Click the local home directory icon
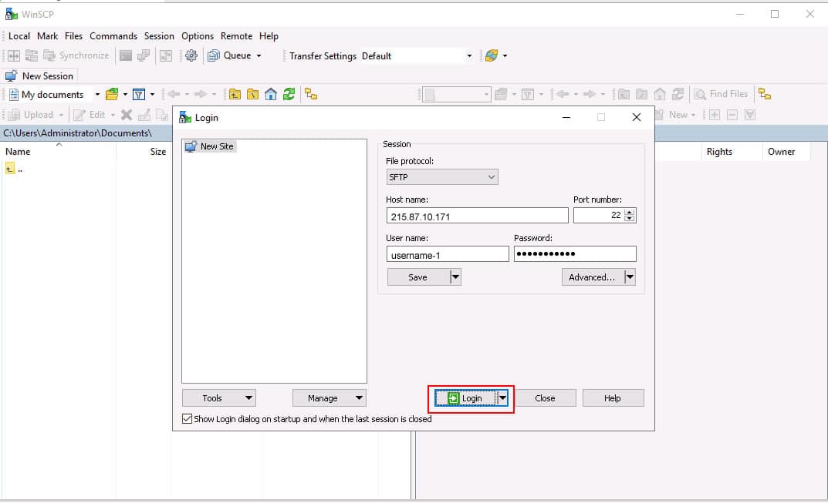Viewport: 828px width, 503px height. click(271, 95)
